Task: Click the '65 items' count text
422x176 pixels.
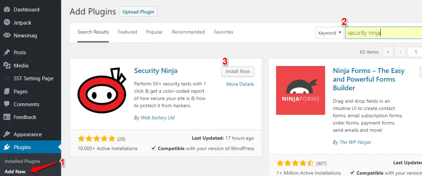Action: coord(369,52)
